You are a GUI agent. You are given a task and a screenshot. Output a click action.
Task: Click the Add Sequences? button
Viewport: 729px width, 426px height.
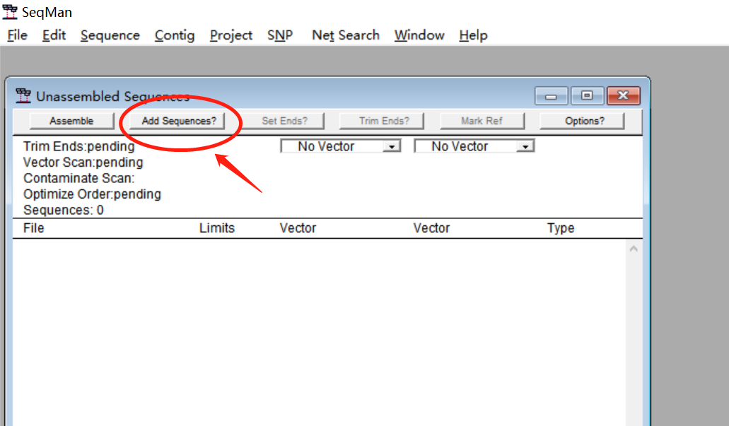[179, 121]
